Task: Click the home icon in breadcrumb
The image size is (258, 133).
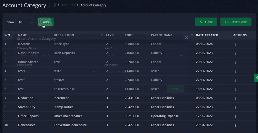Action: click(54, 5)
